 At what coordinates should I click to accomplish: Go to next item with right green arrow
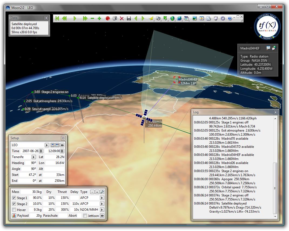(x=143, y=18)
